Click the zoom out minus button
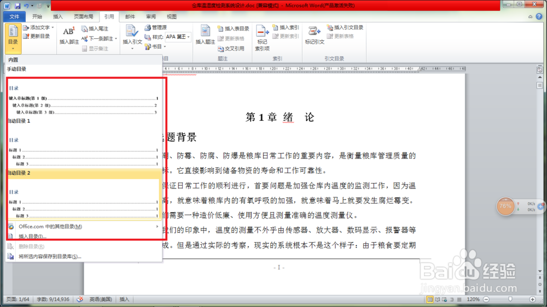 click(x=486, y=299)
